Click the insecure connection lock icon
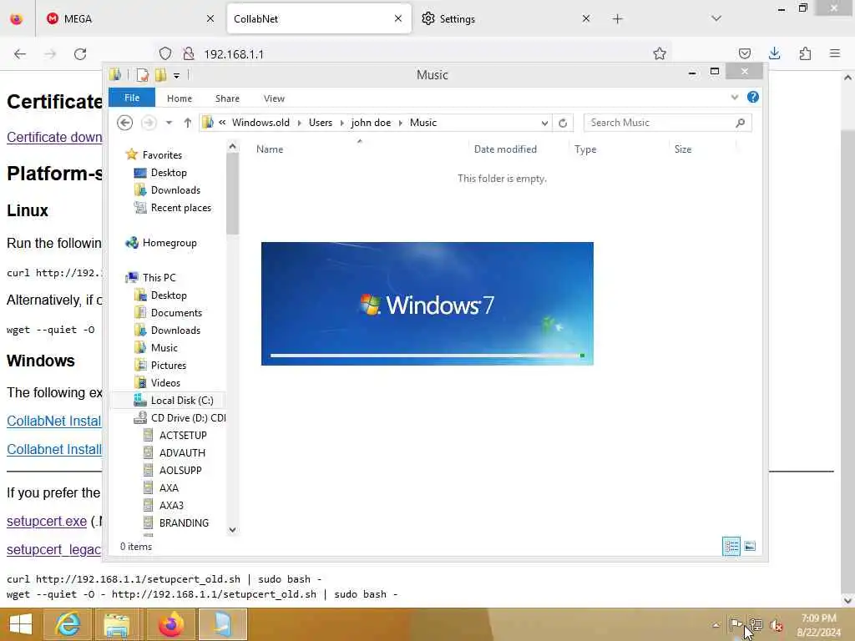 [188, 53]
